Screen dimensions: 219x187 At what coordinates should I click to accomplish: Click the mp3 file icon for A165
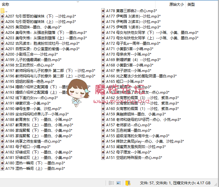coord(103,82)
